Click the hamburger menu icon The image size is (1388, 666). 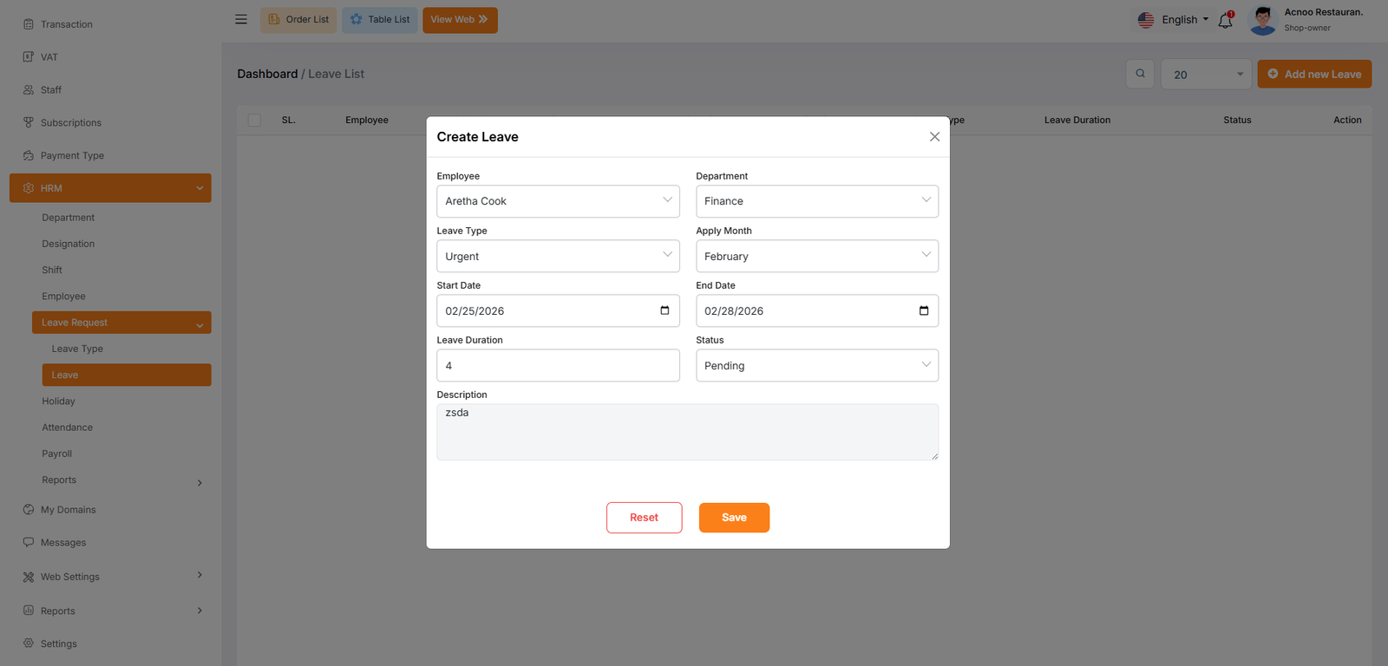pyautogui.click(x=241, y=19)
